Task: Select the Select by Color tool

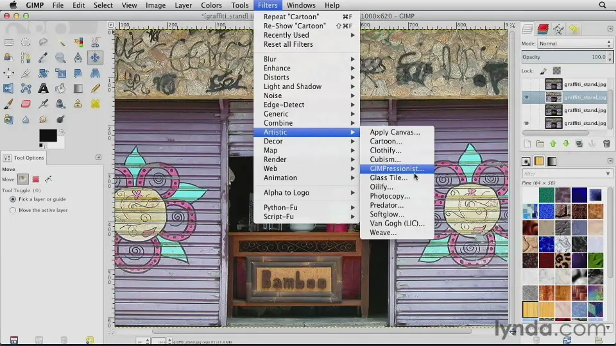Action: click(x=78, y=42)
